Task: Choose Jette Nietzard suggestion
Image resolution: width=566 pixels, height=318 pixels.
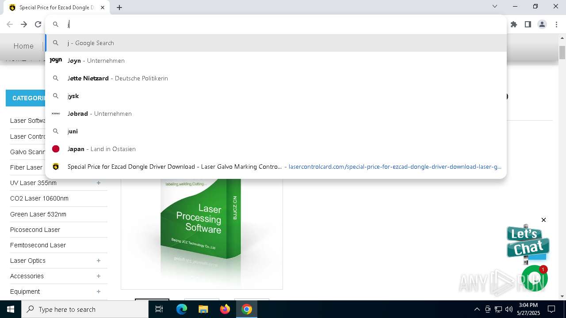Action: [276, 78]
